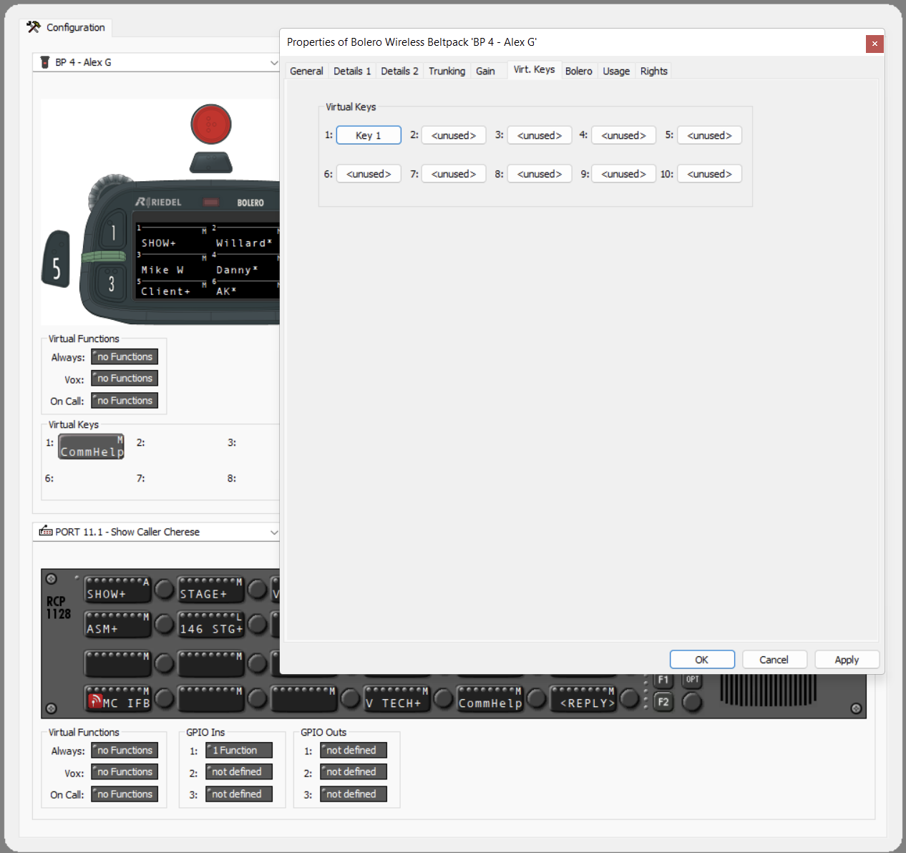Click the round knob next to SHOW+ key
This screenshot has width=906, height=853.
click(165, 590)
